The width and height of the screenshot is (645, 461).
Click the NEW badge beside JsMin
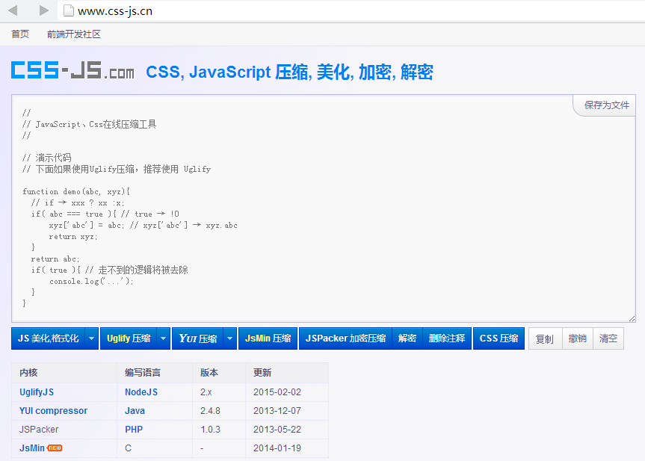pos(55,448)
